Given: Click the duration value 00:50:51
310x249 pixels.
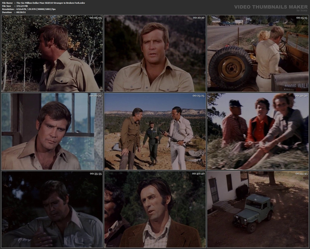Looking at the screenshot, I should [x=21, y=12].
